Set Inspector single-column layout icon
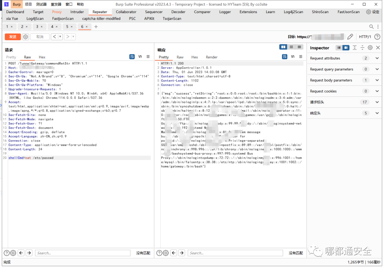Screen dimensions: 384x268 [x=339, y=48]
